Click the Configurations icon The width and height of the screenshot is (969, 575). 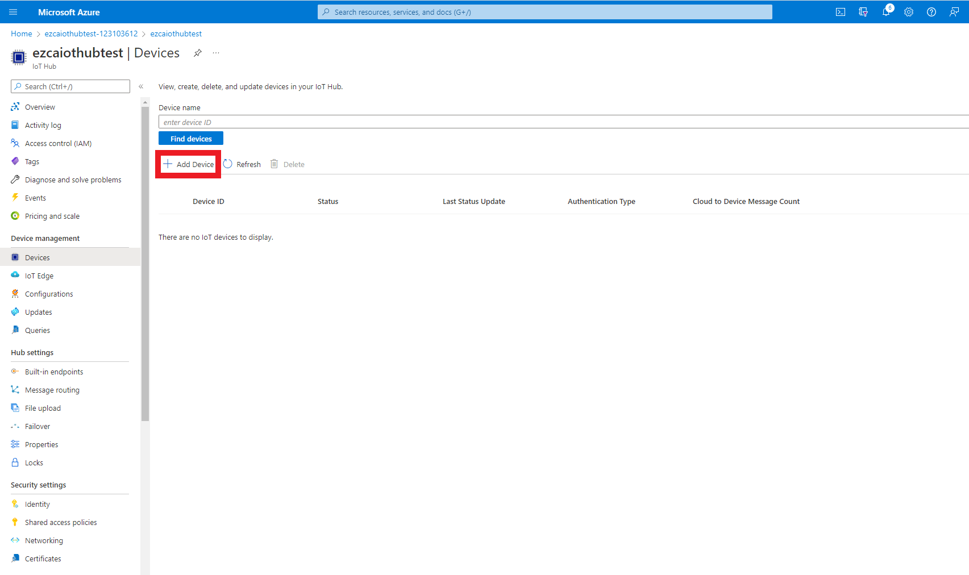point(15,294)
